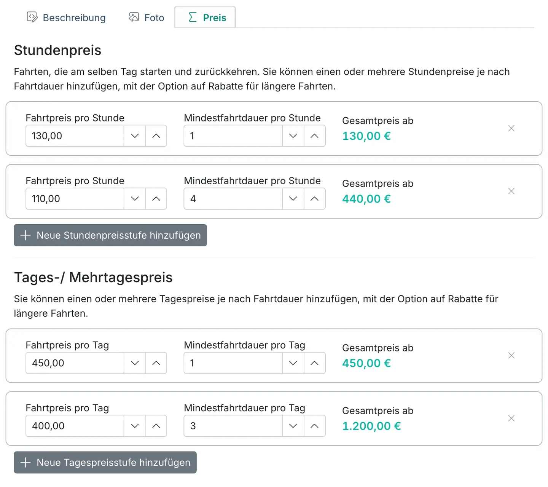Decrease the 450,00 daily price
Image resolution: width=548 pixels, height=487 pixels.
coord(135,363)
